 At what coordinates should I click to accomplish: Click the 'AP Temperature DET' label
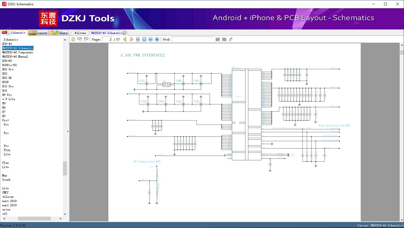coord(147,161)
